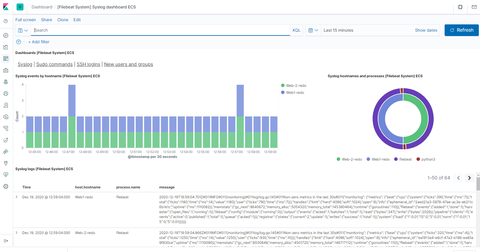Click the Search query input field
This screenshot has height=252, width=480.
pos(160,30)
